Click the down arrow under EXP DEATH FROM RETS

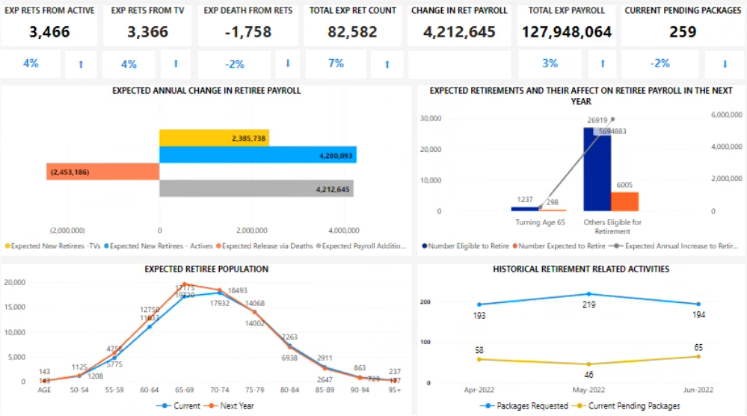pyautogui.click(x=288, y=64)
